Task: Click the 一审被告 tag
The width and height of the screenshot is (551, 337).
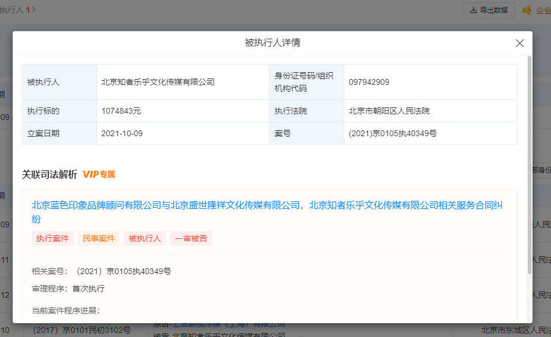Action: tap(191, 238)
